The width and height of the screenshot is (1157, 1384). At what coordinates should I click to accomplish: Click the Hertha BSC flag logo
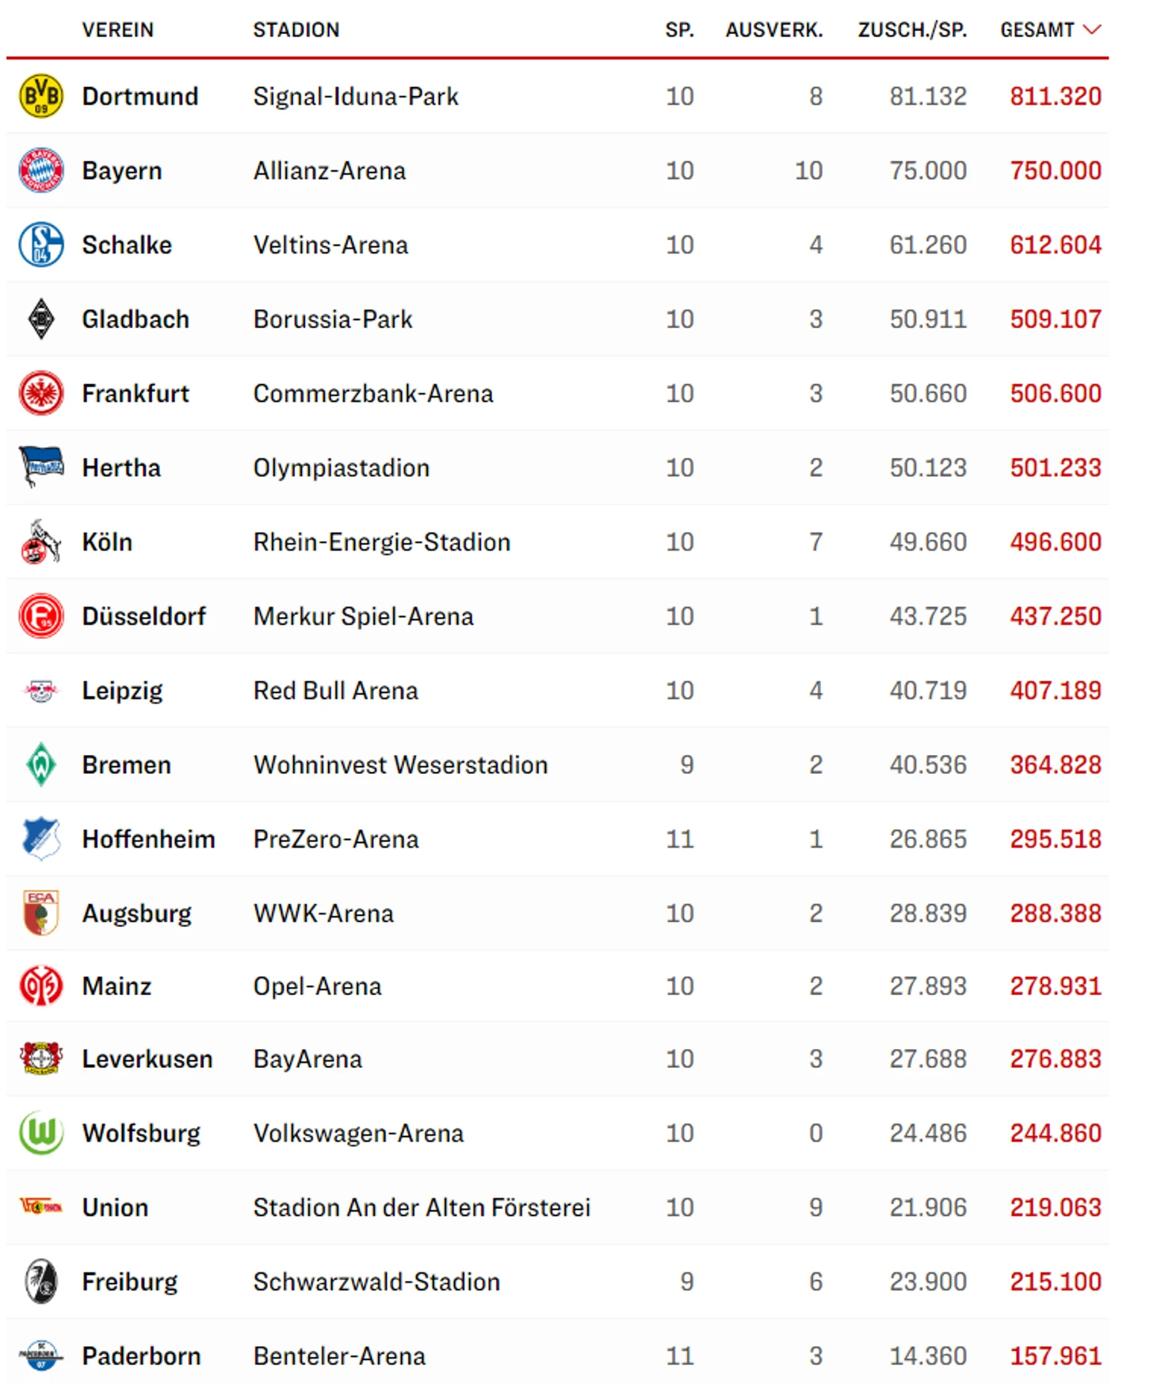[41, 467]
